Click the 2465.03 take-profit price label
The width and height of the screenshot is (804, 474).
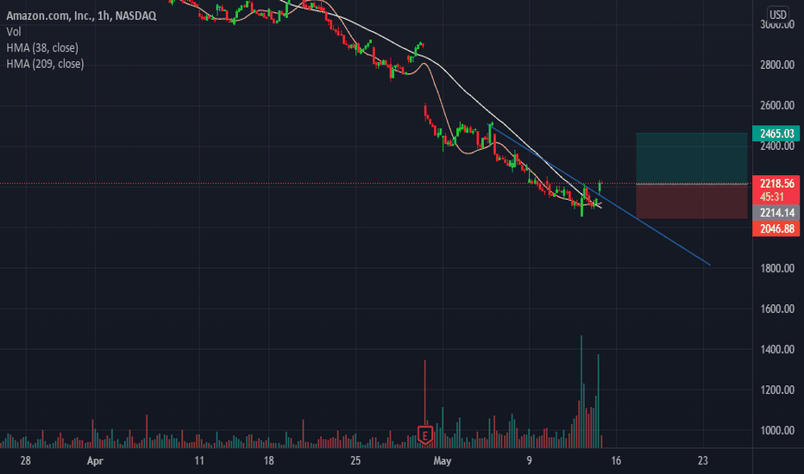(x=776, y=134)
